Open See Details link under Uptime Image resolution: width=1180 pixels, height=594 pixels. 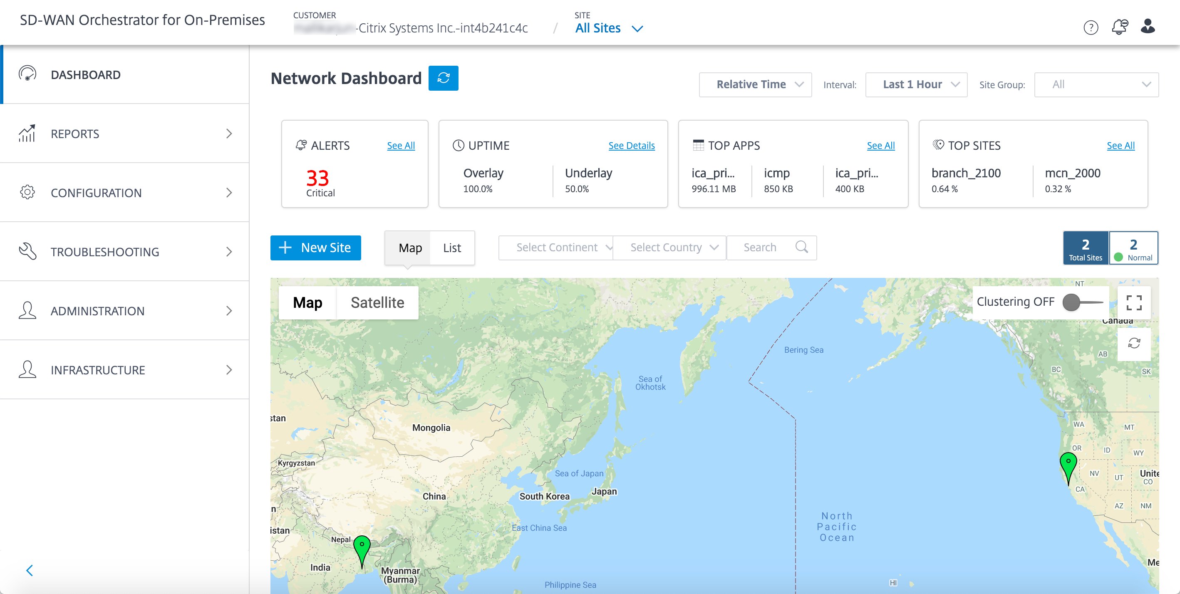coord(631,146)
